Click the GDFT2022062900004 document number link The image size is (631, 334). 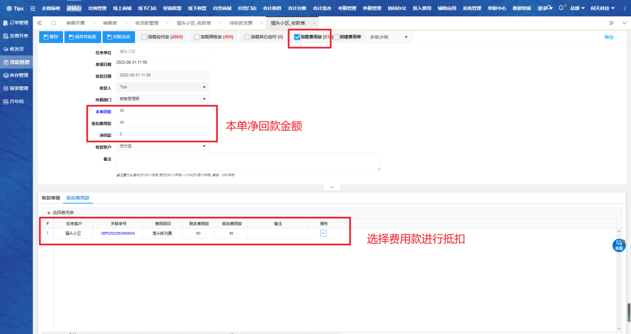(x=117, y=233)
